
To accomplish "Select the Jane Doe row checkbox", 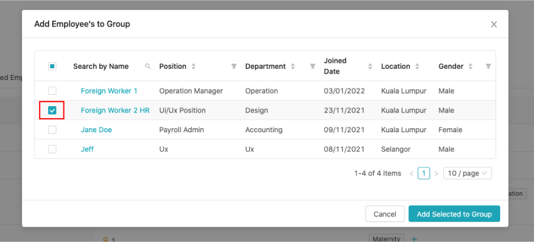I will click(x=52, y=130).
